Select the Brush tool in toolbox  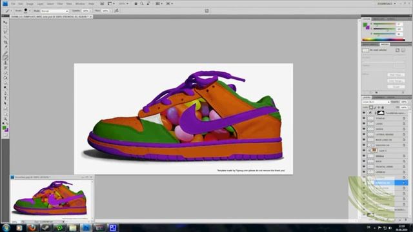coord(5,57)
